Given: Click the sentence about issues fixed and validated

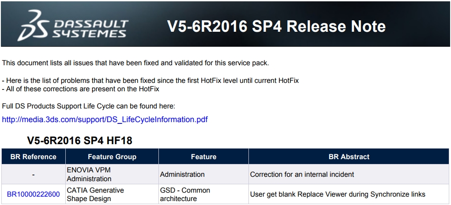Looking at the screenshot, I should pos(135,63).
